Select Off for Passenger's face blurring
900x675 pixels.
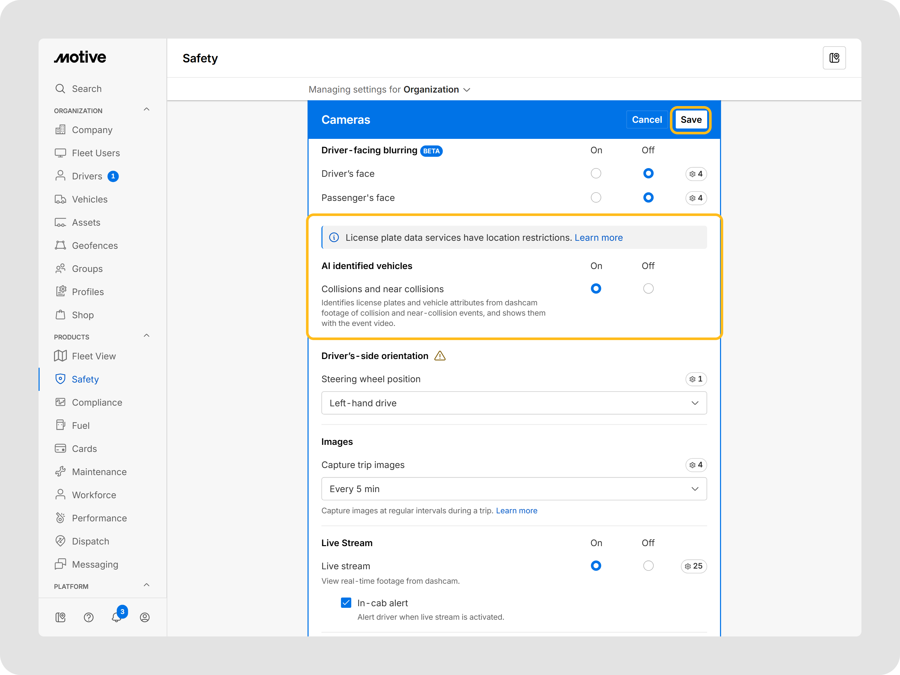click(x=648, y=197)
